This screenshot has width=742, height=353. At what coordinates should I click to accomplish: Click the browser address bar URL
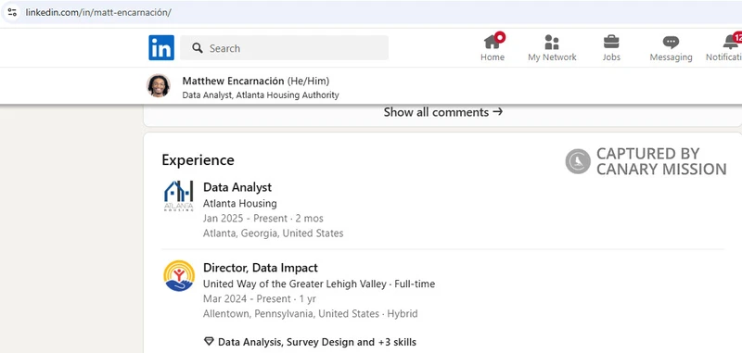(x=98, y=12)
